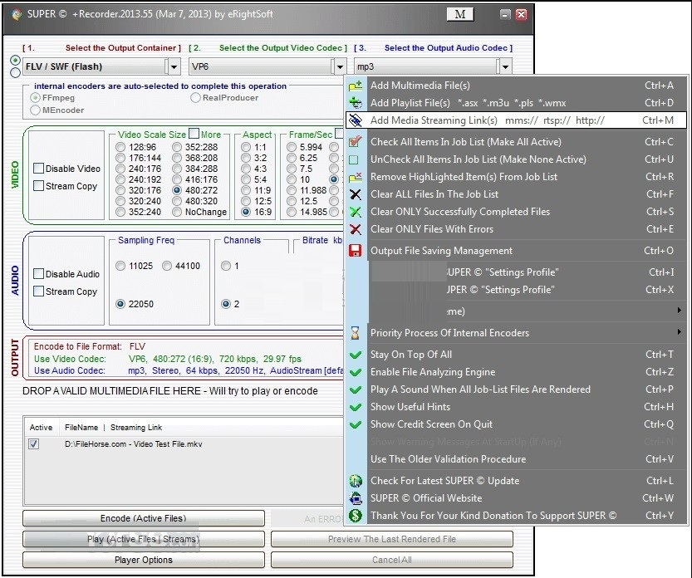
Task: Click the Active column header
Action: point(41,428)
